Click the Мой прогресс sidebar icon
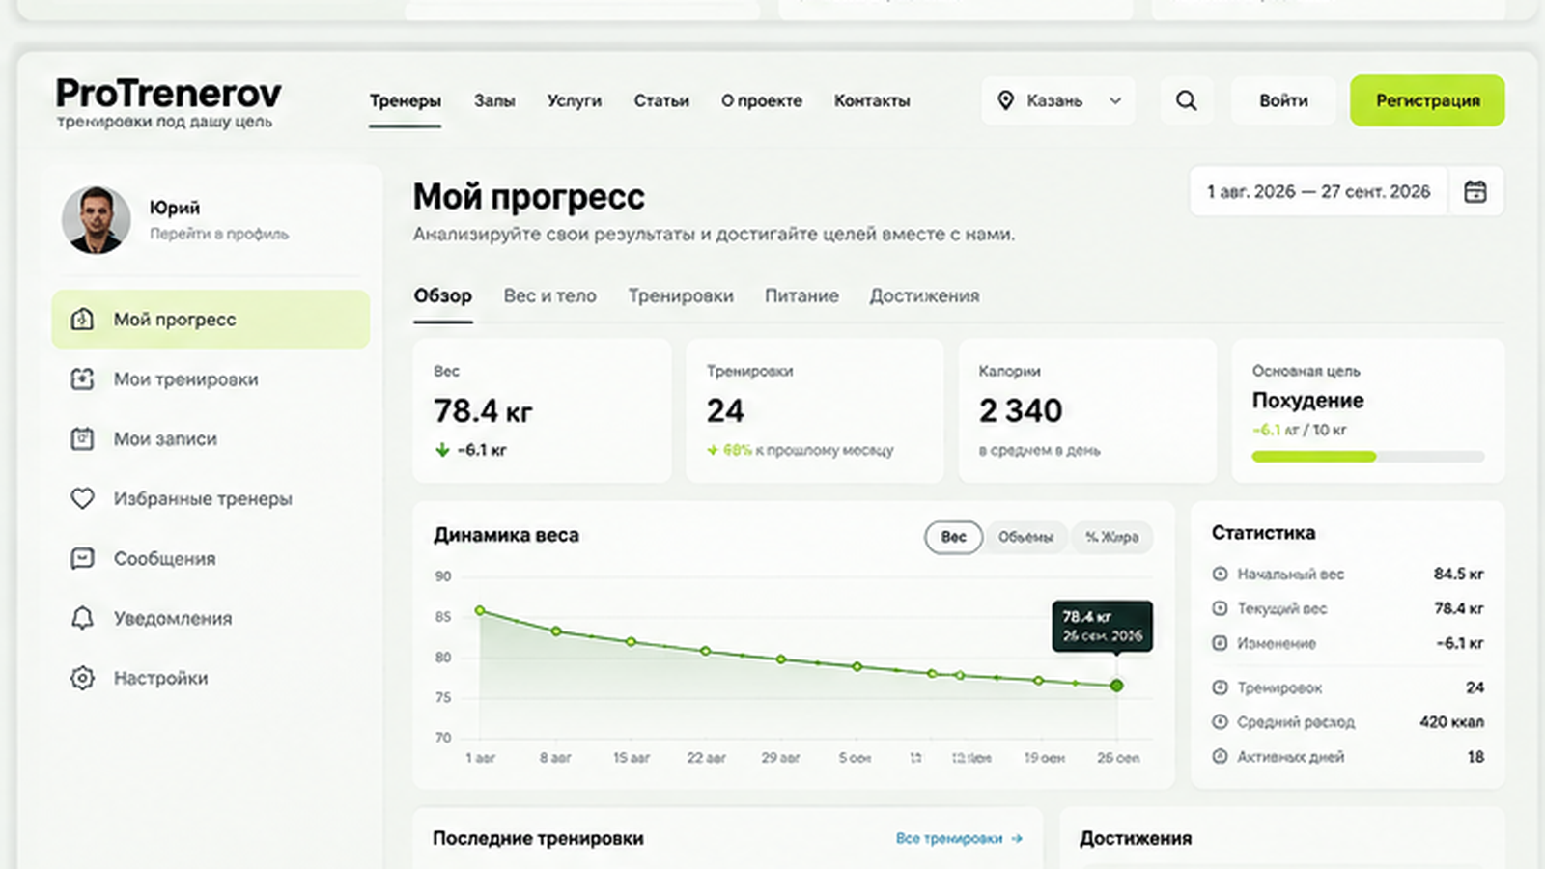 point(82,319)
